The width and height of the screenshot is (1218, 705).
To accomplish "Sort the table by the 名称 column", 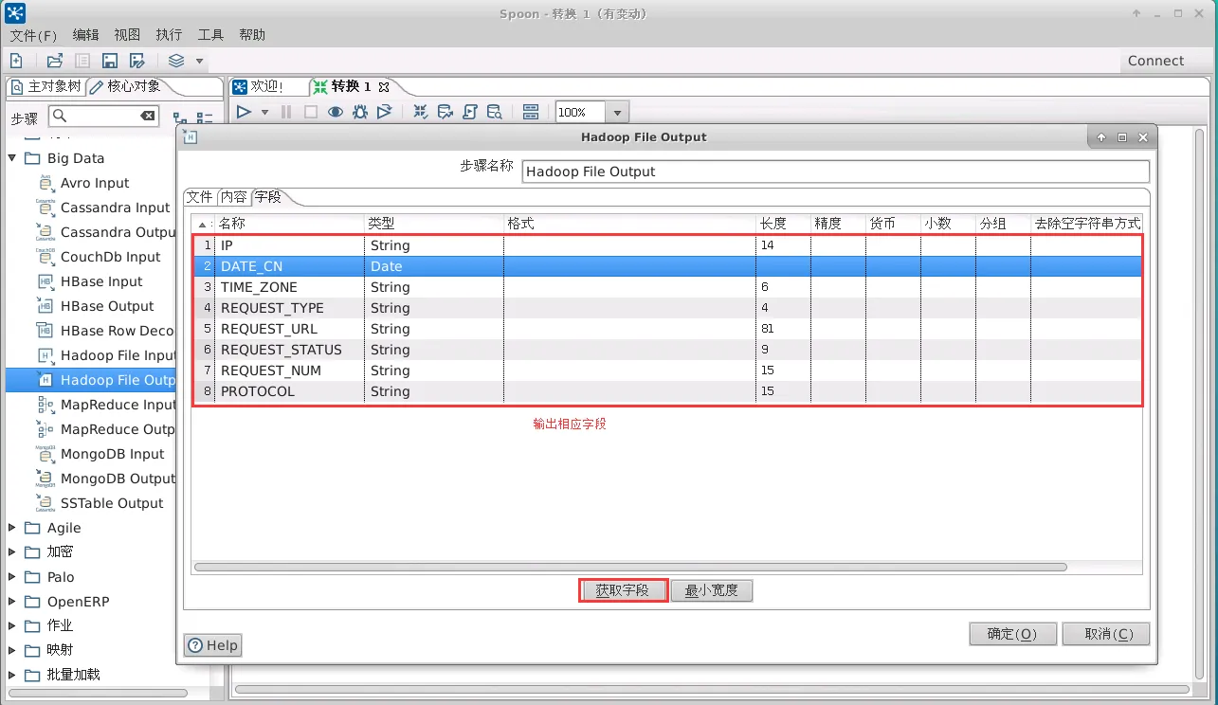I will 289,224.
